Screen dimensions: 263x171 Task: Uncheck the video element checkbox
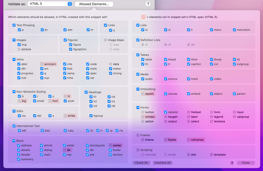[x=211, y=79]
